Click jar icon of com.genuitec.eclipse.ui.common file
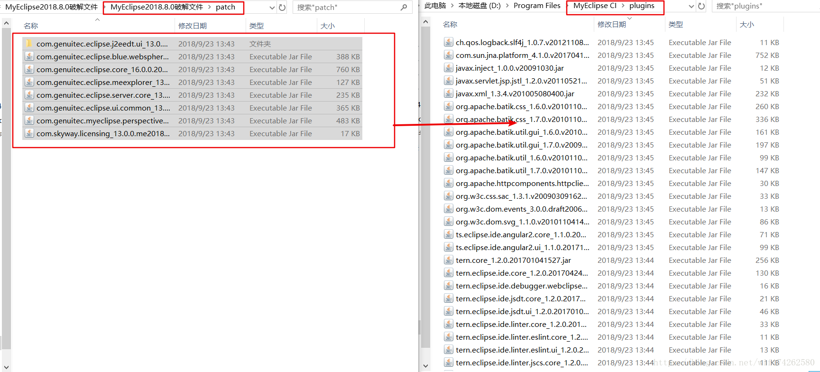The height and width of the screenshot is (372, 820). (x=29, y=108)
